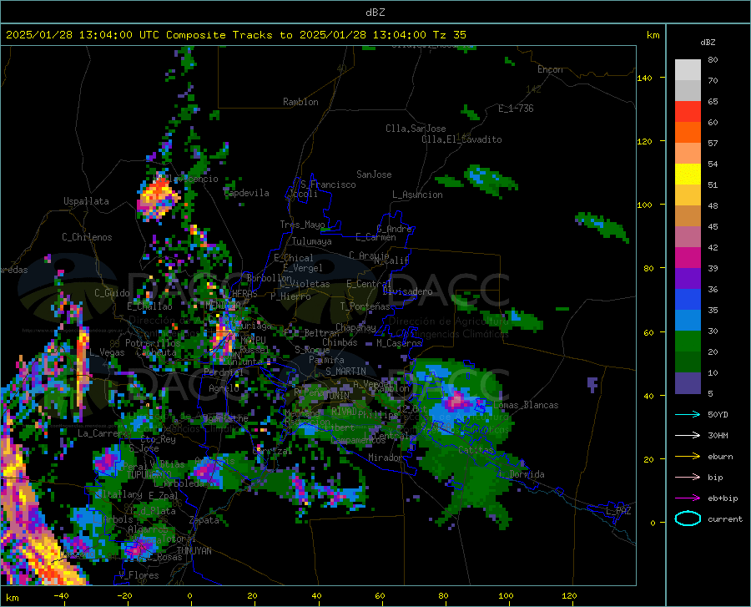This screenshot has height=607, width=751.
Task: Click the C_Guido map label
Action: 112,293
